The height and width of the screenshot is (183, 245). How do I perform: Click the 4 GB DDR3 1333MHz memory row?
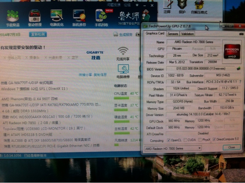(x=25, y=111)
